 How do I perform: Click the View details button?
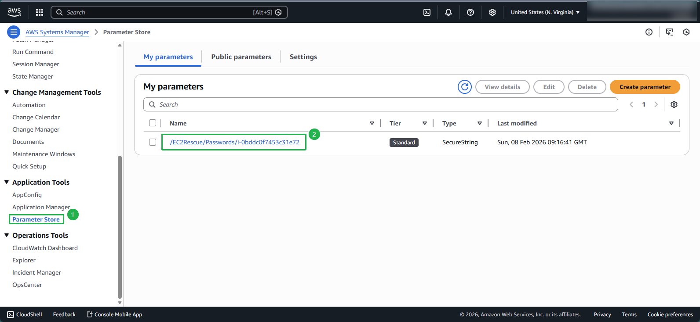[503, 87]
